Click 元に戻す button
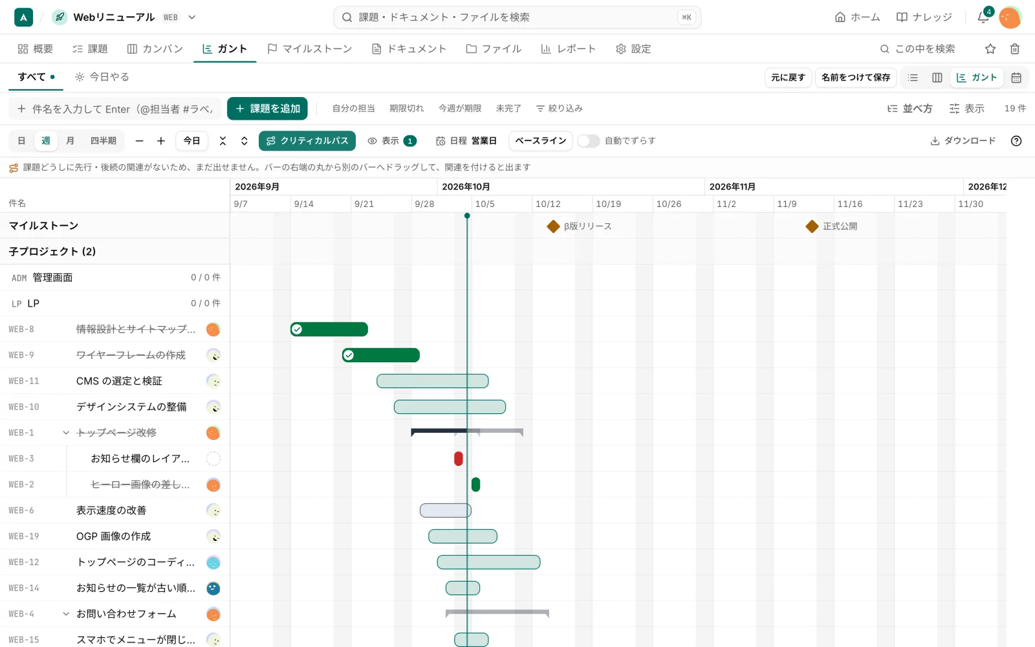This screenshot has height=647, width=1035. [x=788, y=78]
